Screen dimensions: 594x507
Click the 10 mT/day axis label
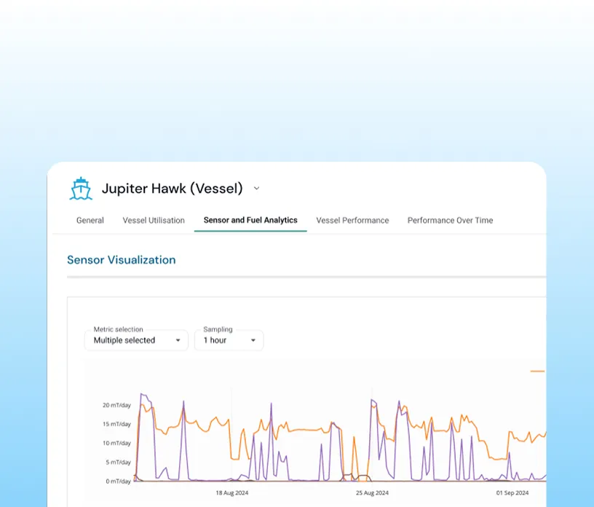click(116, 443)
